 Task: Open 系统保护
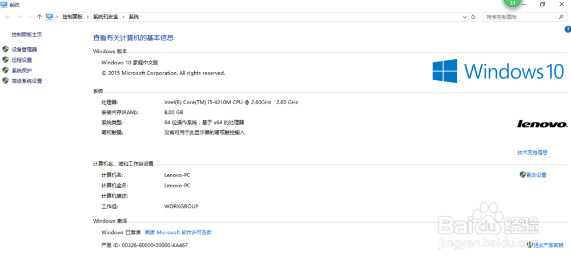point(22,71)
